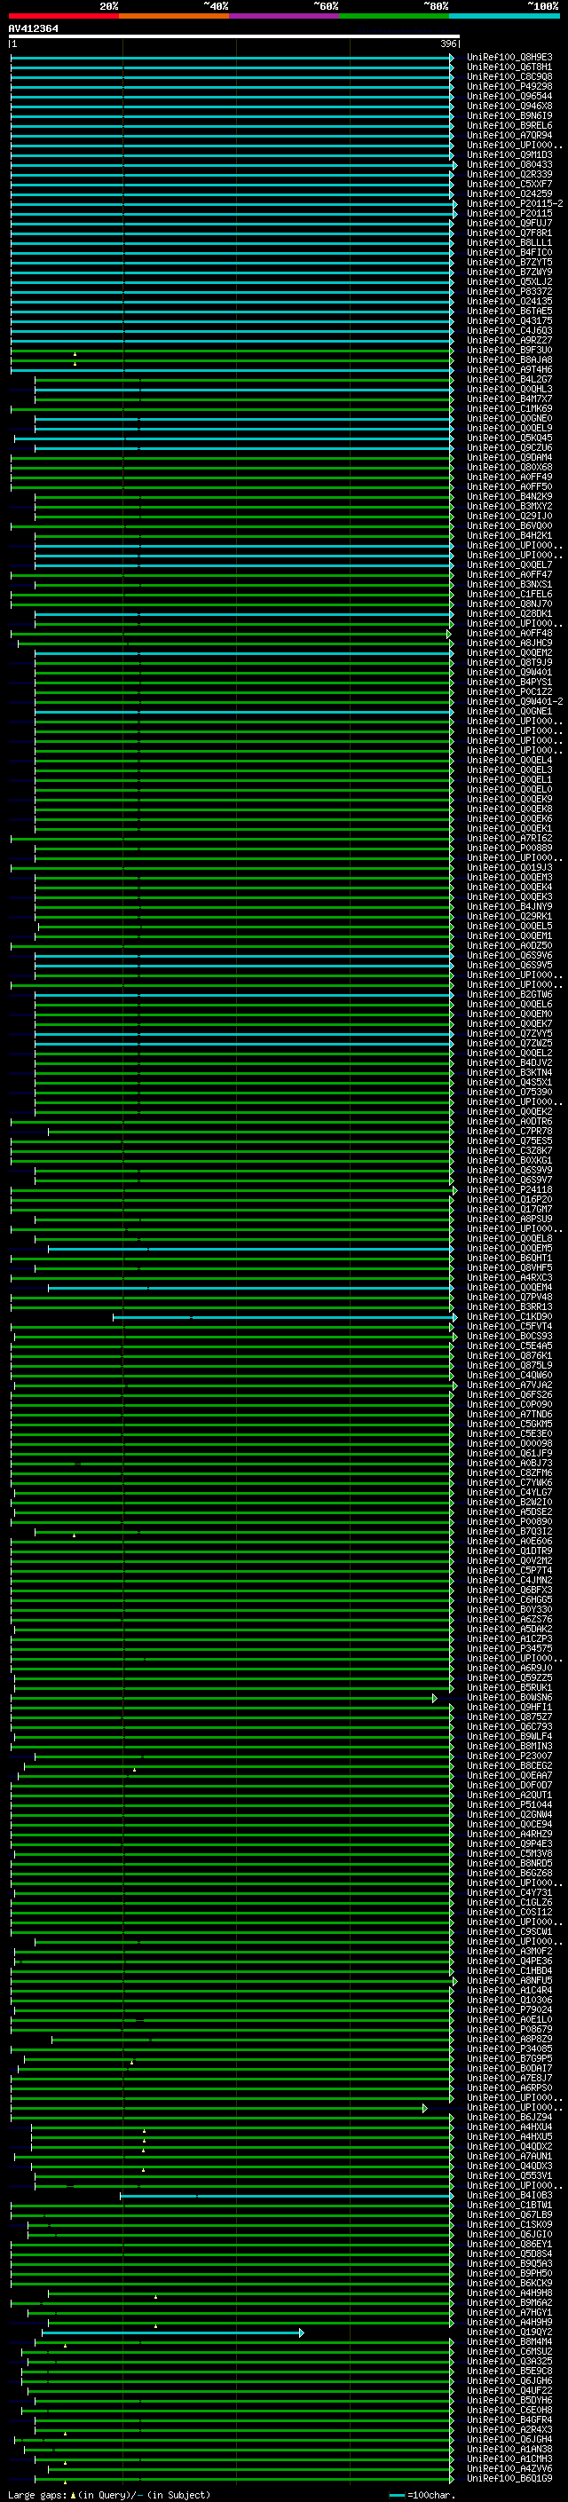Click the green ~80% identity legend segment
The image size is (568, 2502).
coord(393,16)
